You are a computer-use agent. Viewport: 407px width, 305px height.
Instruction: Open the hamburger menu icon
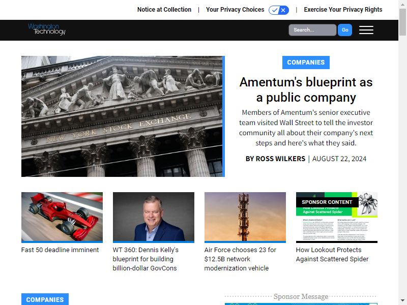coord(366,30)
